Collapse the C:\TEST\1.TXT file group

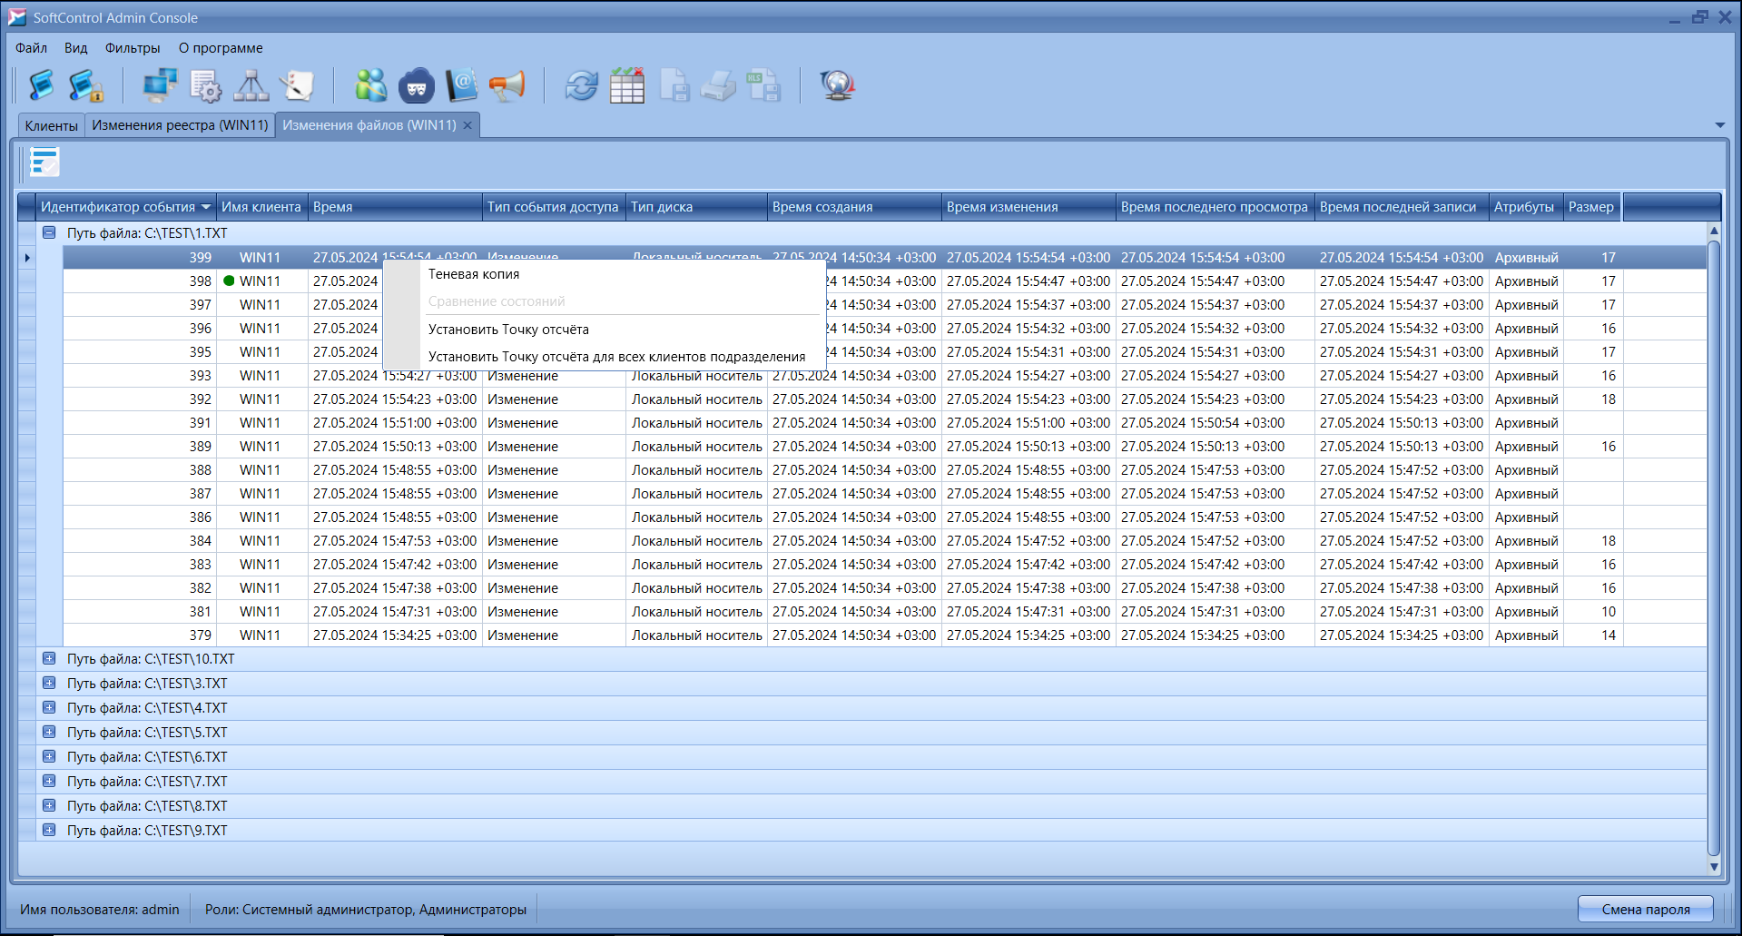click(x=49, y=233)
